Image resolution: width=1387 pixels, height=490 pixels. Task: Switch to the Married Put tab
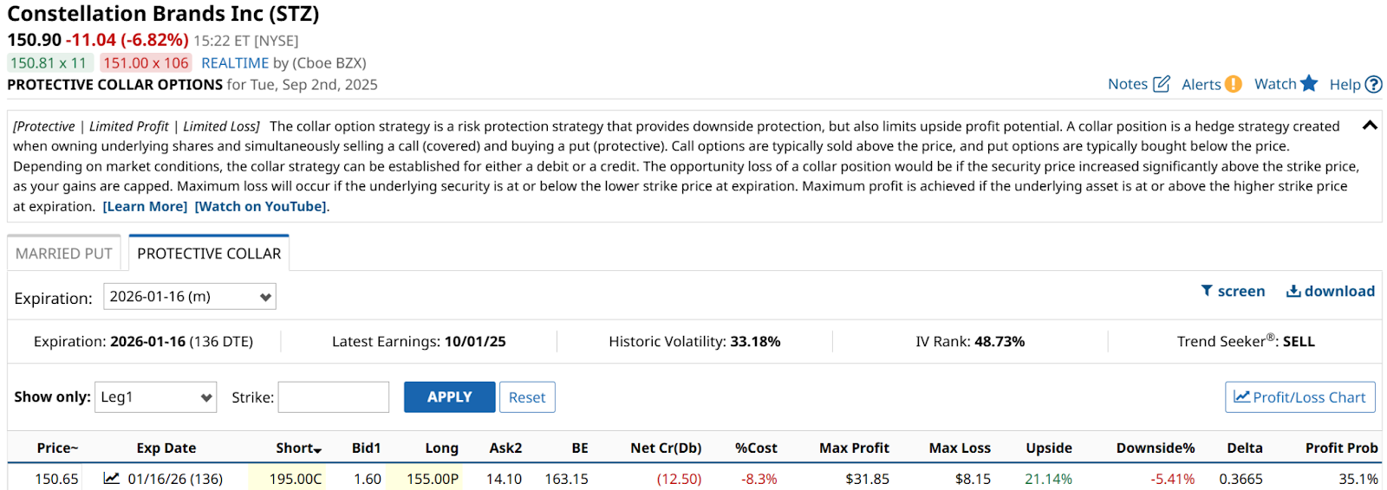(x=64, y=254)
